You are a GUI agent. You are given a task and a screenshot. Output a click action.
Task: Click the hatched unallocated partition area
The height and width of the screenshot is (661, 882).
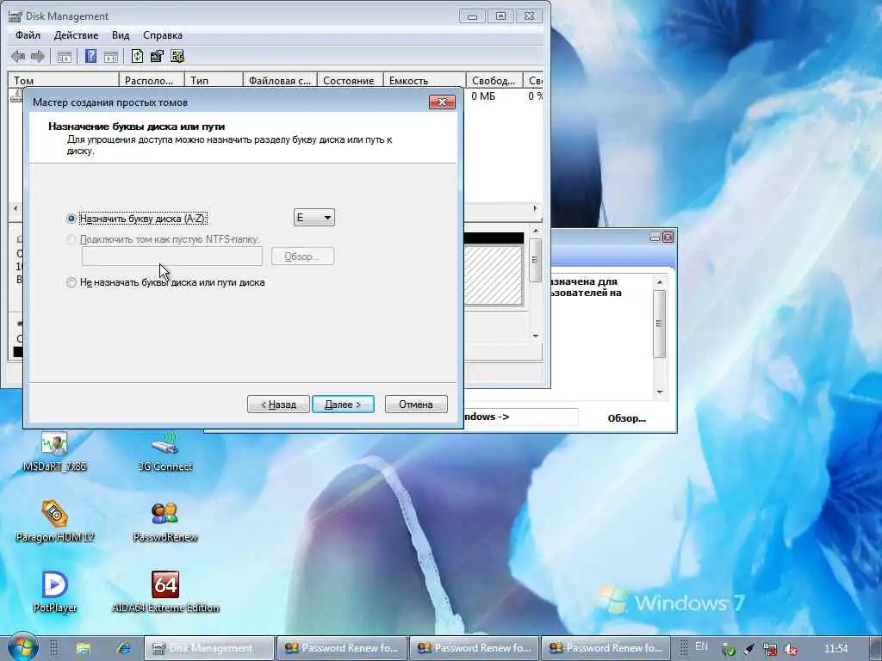click(x=494, y=275)
